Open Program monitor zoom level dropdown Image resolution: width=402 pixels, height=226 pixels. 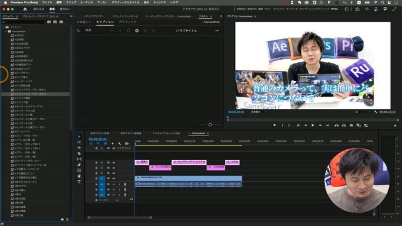click(258, 112)
